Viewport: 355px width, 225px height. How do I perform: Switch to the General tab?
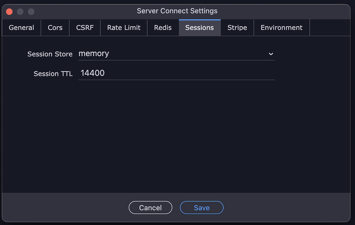(21, 27)
